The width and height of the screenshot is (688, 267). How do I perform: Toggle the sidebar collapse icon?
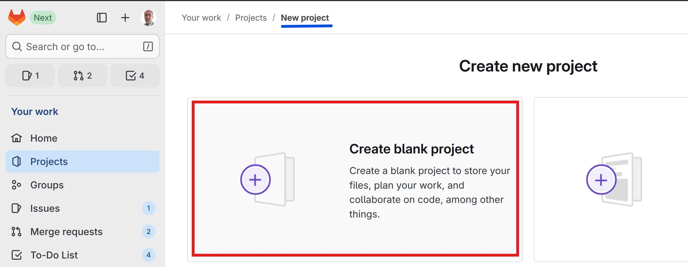coord(102,18)
